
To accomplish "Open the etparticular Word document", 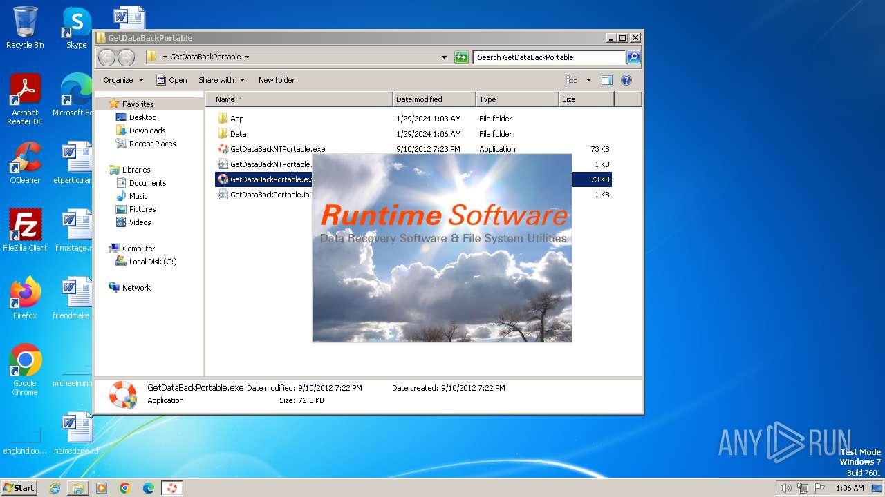I will tap(75, 163).
